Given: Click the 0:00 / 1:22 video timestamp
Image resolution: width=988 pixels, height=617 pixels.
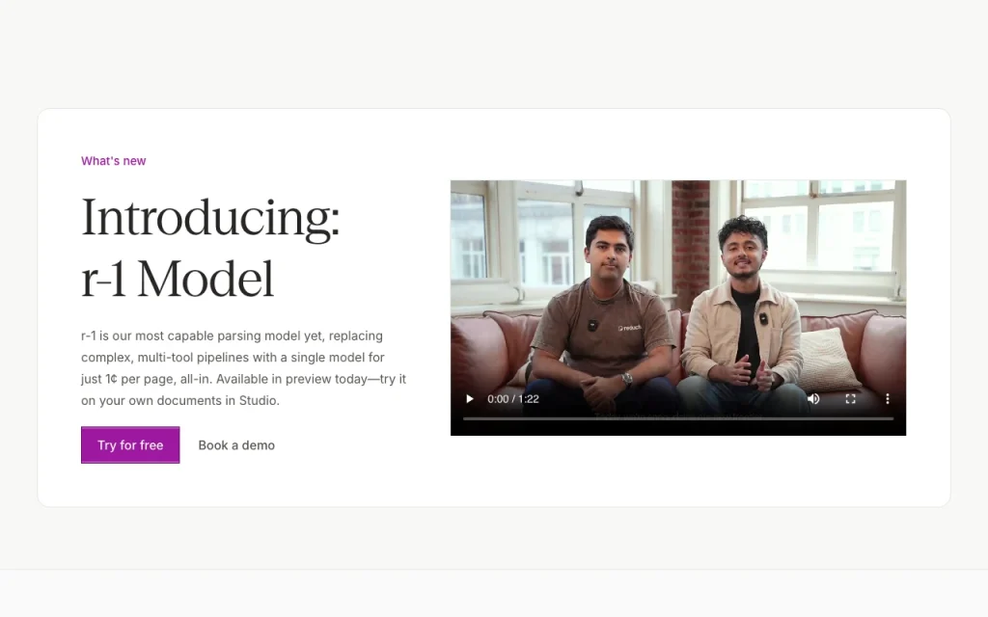Looking at the screenshot, I should click(x=513, y=398).
